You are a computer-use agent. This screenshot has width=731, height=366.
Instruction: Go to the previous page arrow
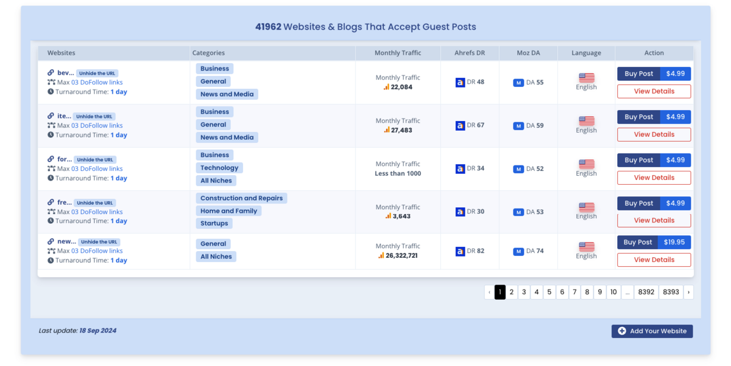[x=489, y=292]
